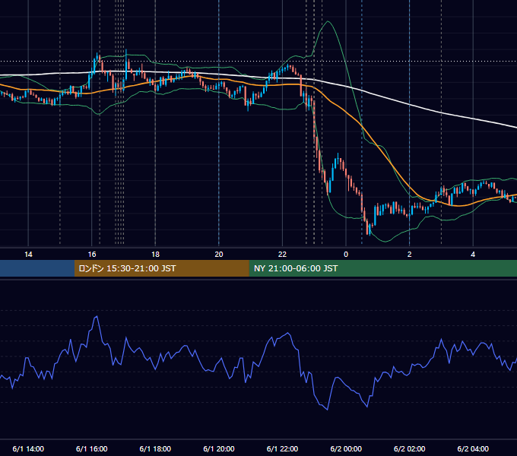Click the oscillator trough just before 00:00
Screen dimensions: 517x456
click(327, 409)
